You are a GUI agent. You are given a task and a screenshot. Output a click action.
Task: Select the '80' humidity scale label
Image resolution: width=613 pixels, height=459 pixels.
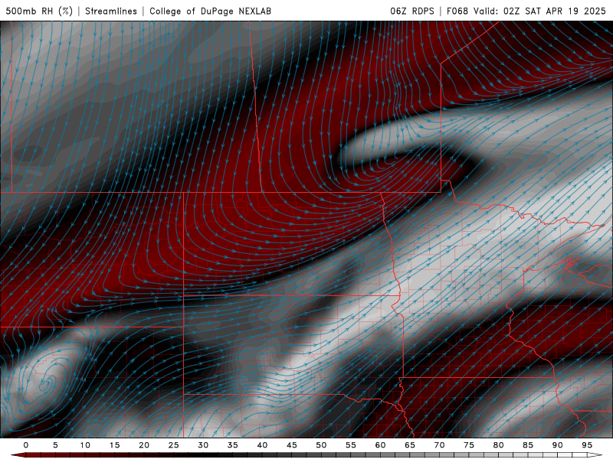[499, 445]
